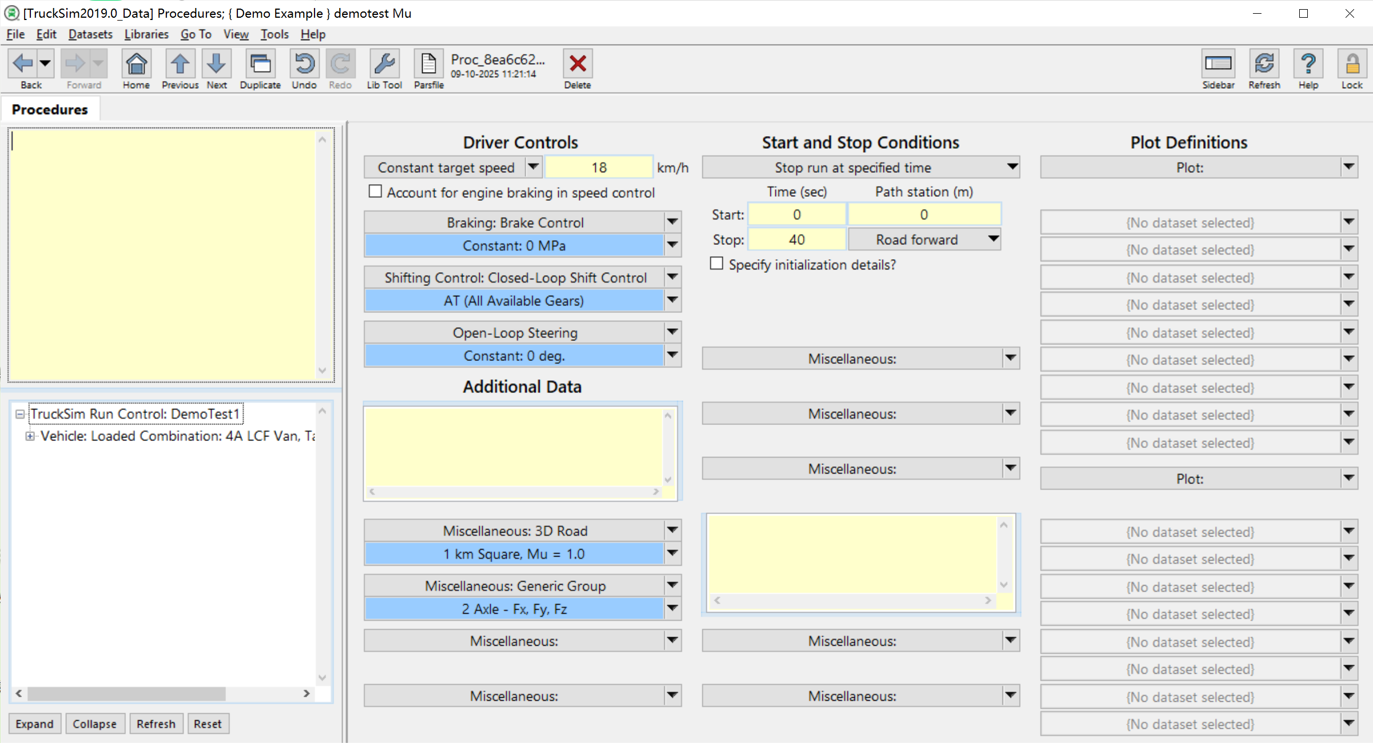The height and width of the screenshot is (743, 1373).
Task: View the Parsfile document icon
Action: pyautogui.click(x=428, y=63)
